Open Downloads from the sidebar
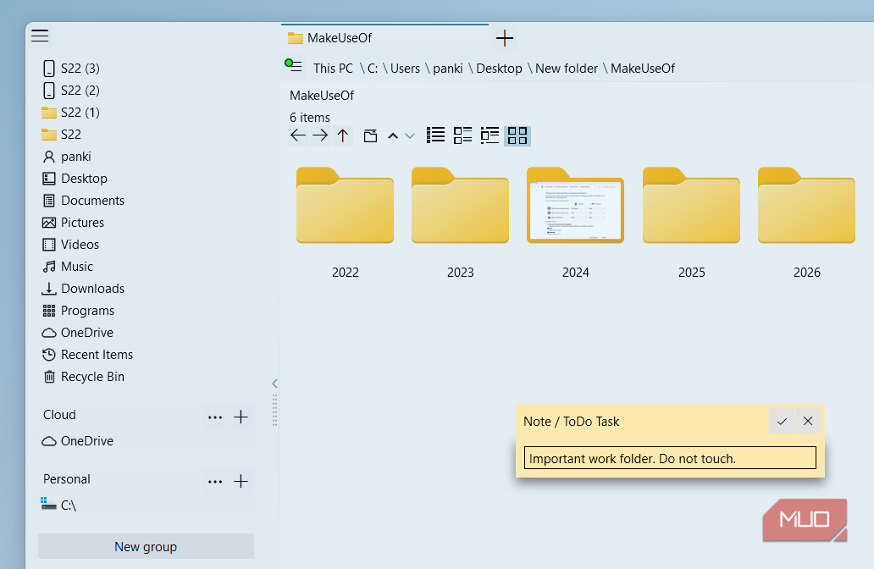Viewport: 874px width, 569px height. tap(83, 289)
